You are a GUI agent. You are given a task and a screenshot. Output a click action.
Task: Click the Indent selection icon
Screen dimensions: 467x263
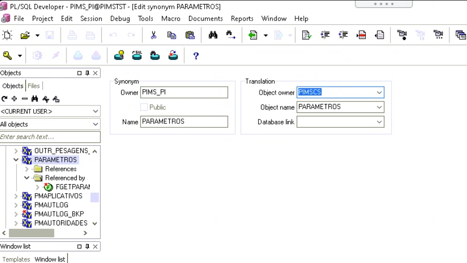click(325, 35)
